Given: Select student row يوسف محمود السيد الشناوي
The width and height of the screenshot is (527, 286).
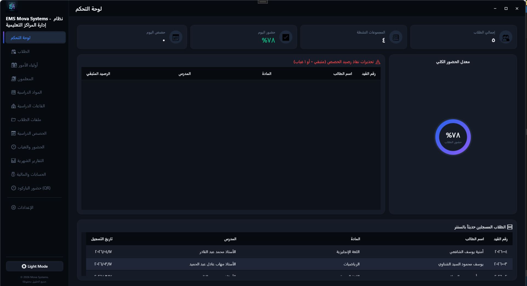Looking at the screenshot, I should point(299,264).
